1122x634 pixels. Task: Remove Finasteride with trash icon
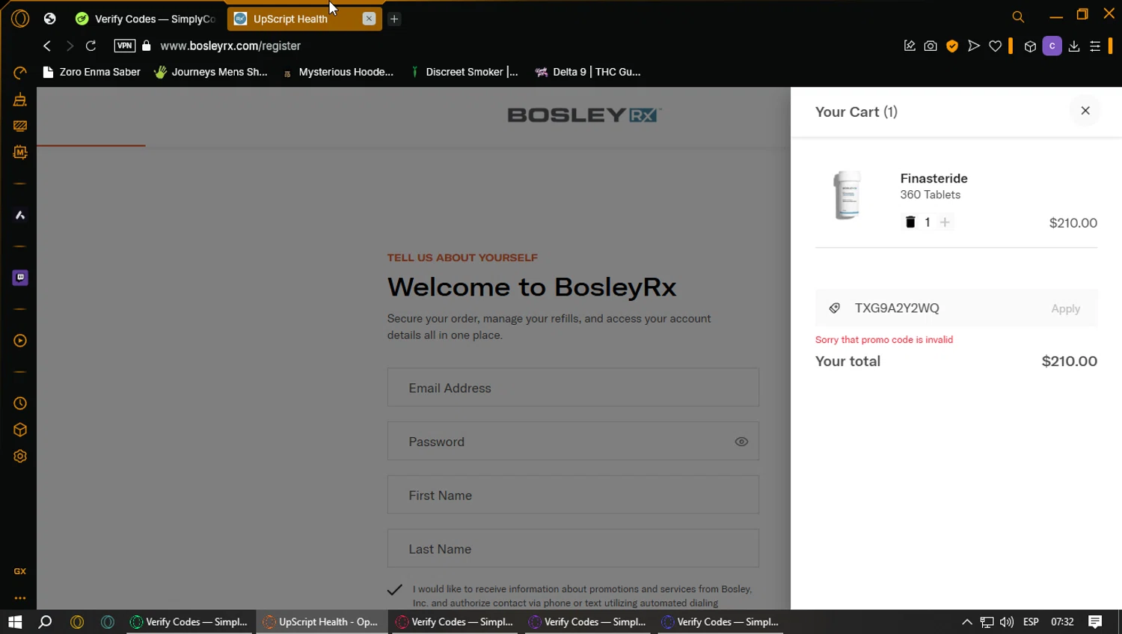[910, 222]
